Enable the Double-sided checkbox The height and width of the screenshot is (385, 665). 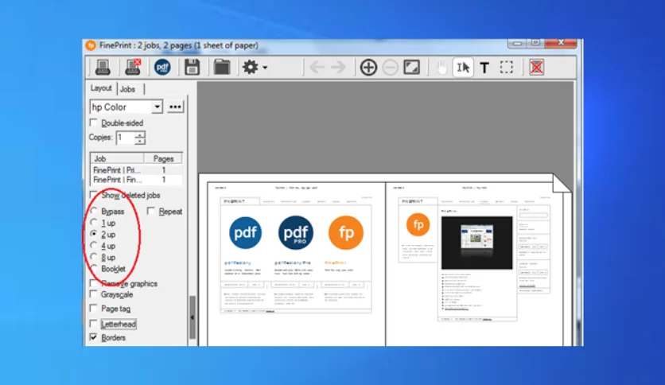(x=93, y=122)
